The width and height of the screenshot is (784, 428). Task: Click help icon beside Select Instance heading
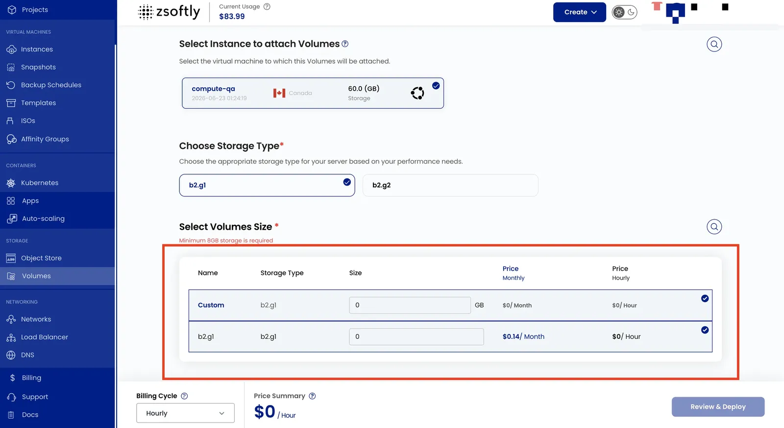click(x=345, y=44)
